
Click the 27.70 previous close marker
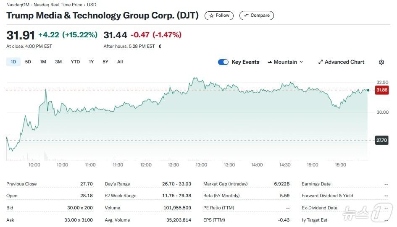[x=382, y=140]
